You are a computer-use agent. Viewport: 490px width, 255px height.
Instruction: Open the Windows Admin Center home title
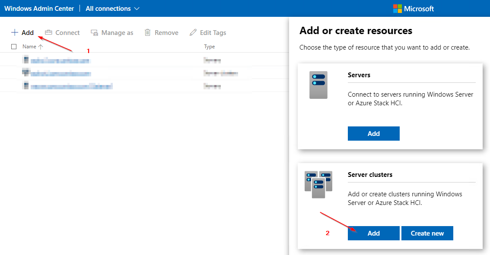39,9
